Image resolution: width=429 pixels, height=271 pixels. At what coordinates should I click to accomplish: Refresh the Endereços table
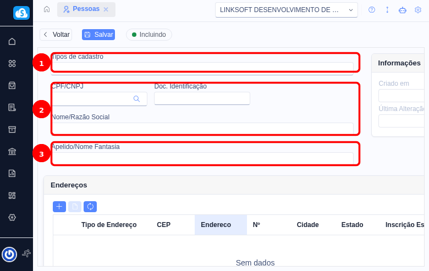pos(90,207)
